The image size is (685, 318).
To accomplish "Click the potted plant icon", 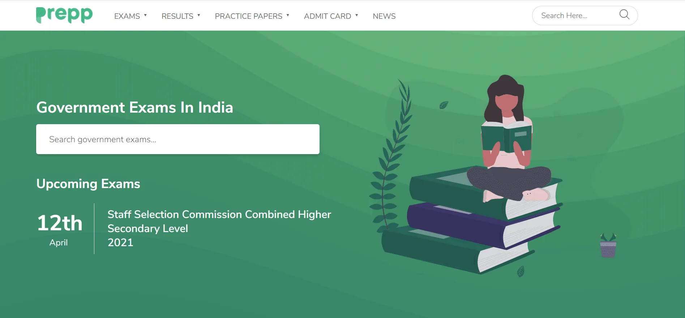I will tap(608, 245).
